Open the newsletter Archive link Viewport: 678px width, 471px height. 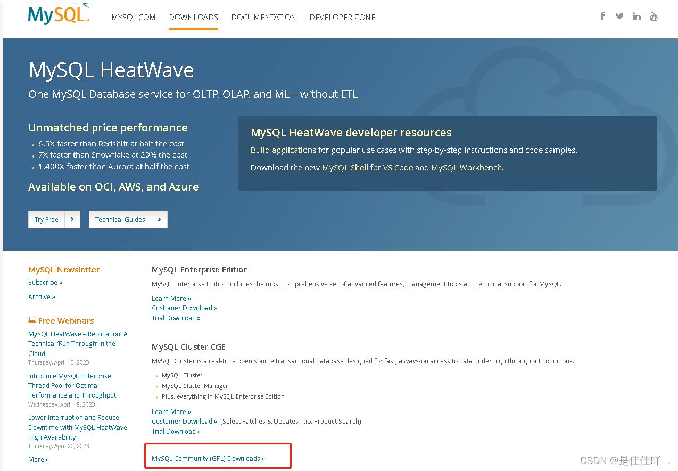[x=42, y=297]
